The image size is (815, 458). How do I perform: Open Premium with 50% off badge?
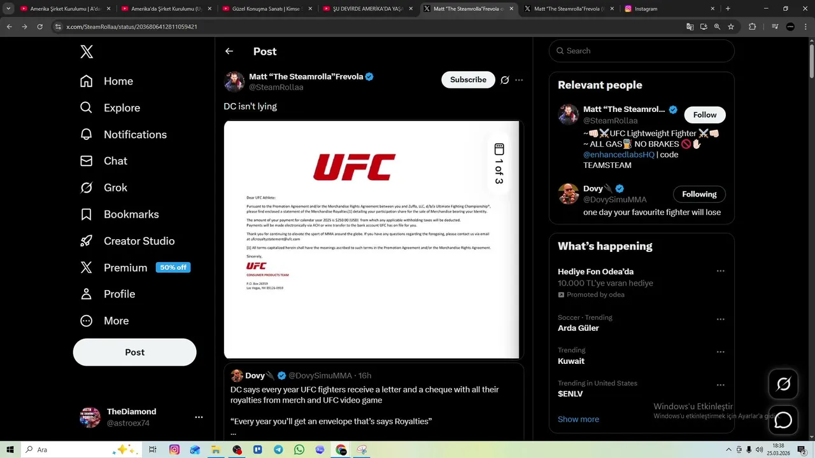point(135,268)
